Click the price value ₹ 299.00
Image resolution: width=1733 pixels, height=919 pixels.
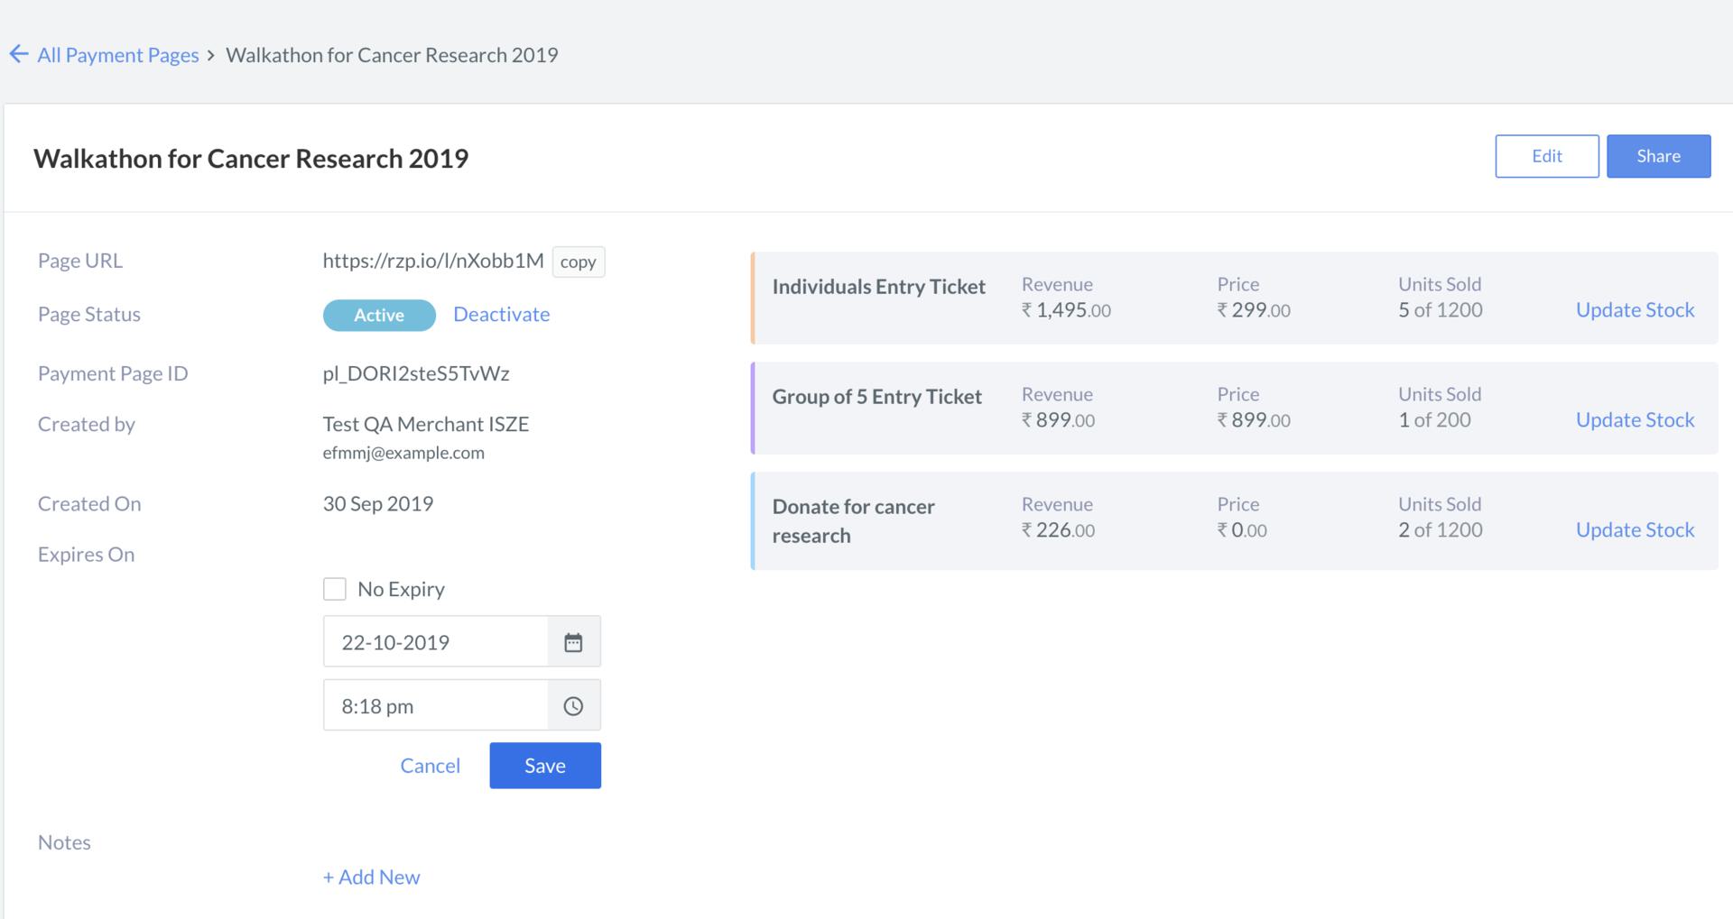pyautogui.click(x=1254, y=310)
